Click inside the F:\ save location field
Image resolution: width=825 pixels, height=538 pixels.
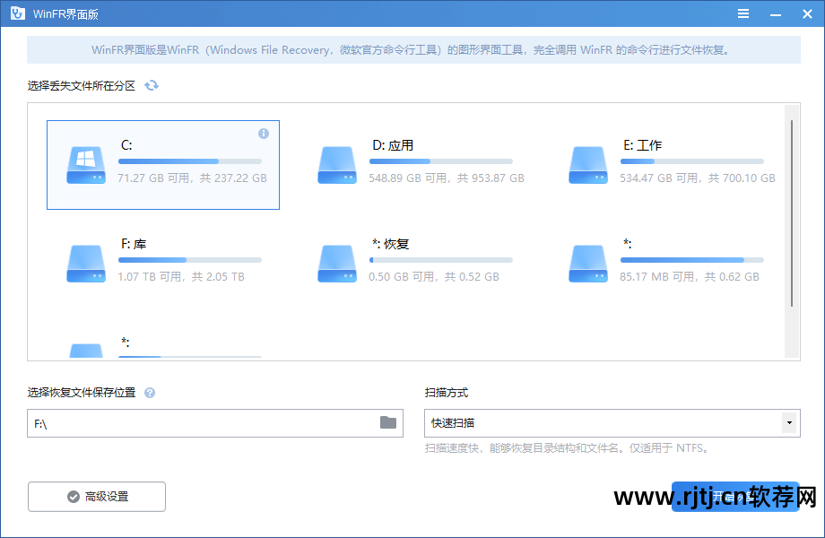click(x=179, y=422)
